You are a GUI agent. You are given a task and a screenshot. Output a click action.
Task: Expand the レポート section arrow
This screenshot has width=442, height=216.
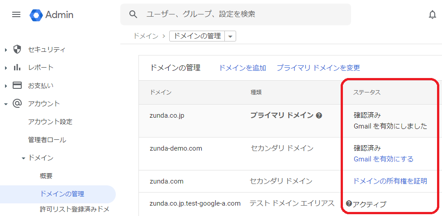(6, 68)
